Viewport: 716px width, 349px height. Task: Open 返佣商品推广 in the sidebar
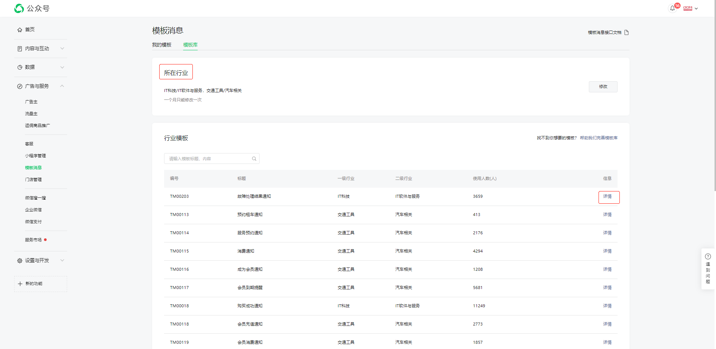[37, 126]
